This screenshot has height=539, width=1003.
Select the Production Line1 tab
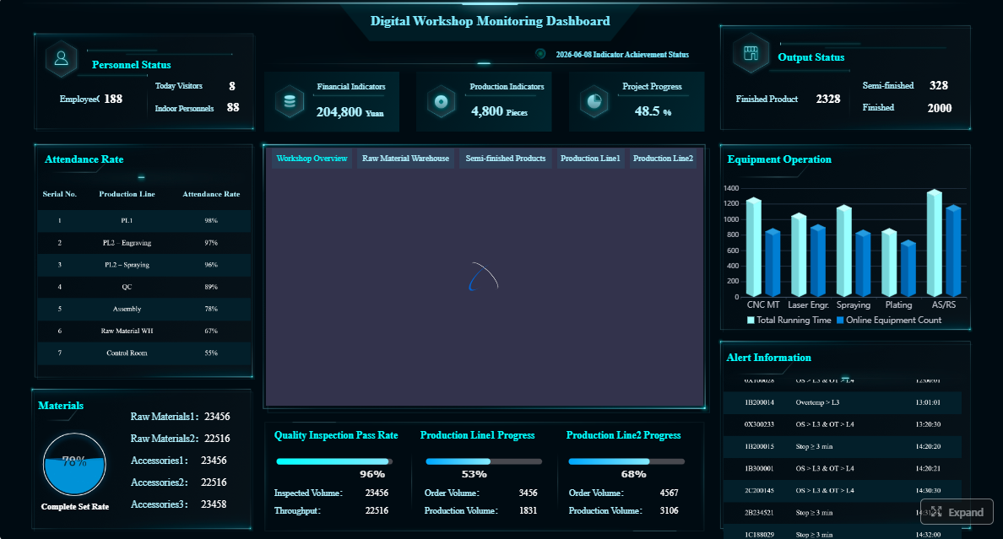(590, 159)
